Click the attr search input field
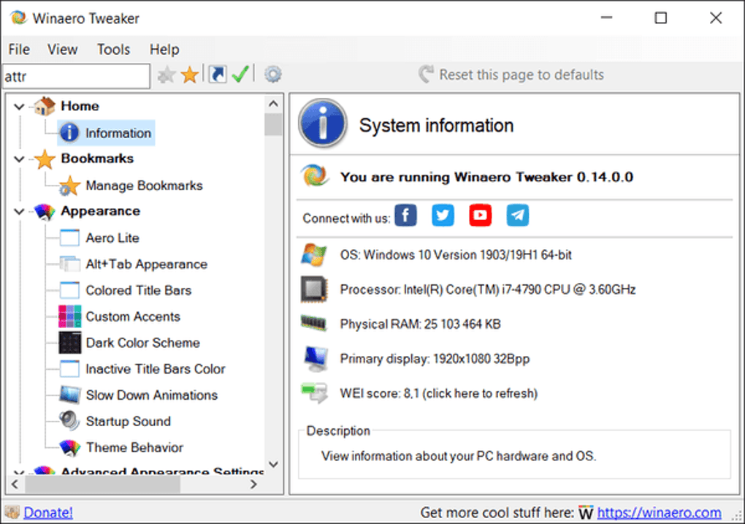Image resolution: width=745 pixels, height=524 pixels. point(75,75)
